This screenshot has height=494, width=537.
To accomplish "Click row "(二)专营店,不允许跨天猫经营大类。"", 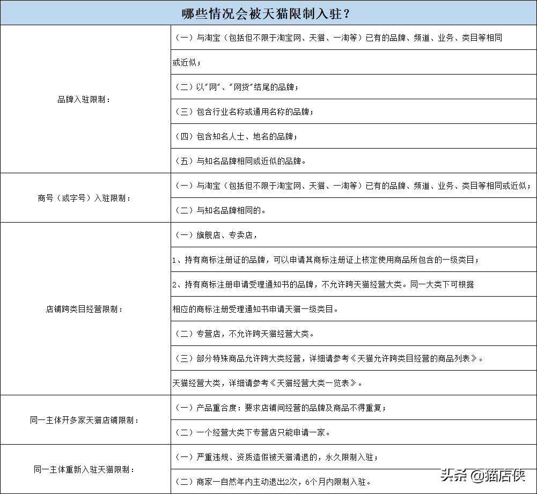I will pyautogui.click(x=354, y=334).
